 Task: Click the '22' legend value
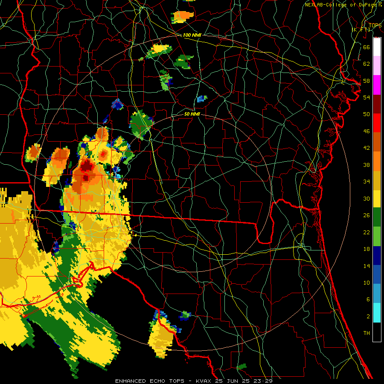click(367, 232)
